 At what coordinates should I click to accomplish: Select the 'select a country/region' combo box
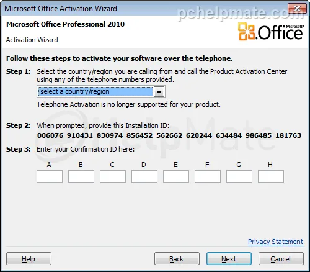click(101, 92)
